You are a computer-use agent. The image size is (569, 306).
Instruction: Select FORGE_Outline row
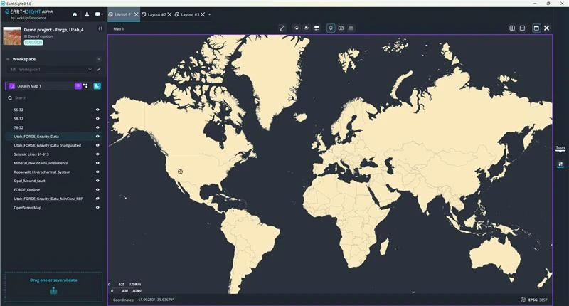pyautogui.click(x=53, y=190)
